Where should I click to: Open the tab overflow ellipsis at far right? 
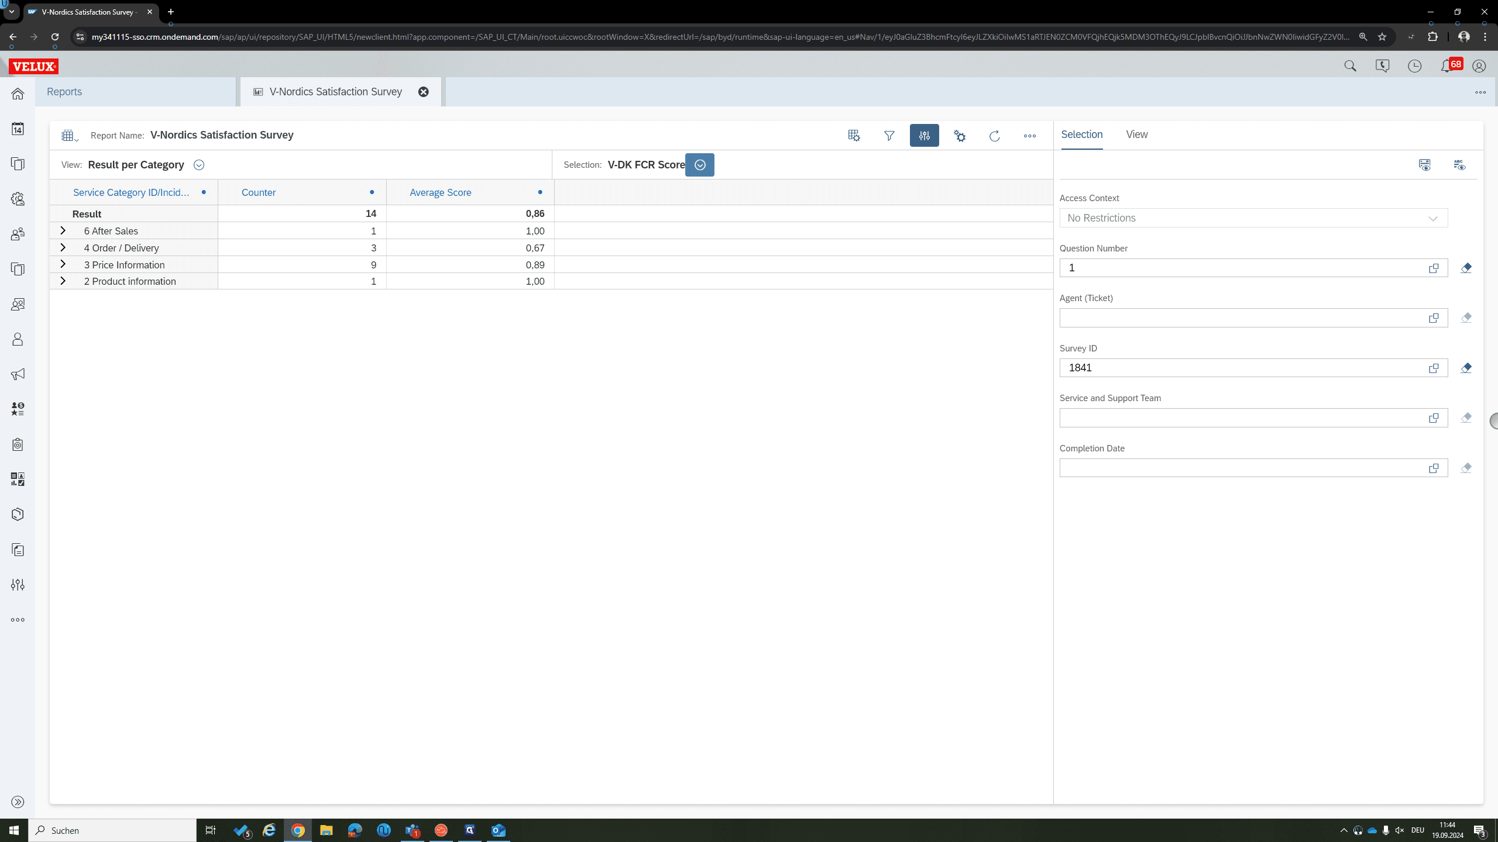(x=1480, y=92)
